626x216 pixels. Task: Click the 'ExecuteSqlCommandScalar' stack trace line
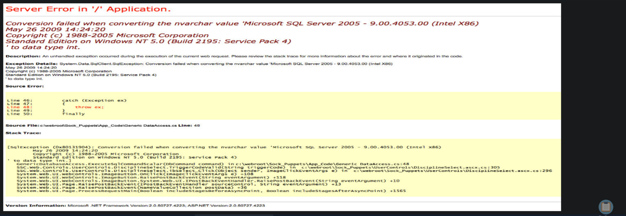pos(213,164)
